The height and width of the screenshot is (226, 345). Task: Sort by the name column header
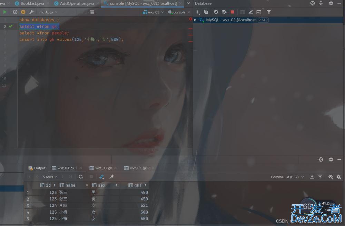74,185
